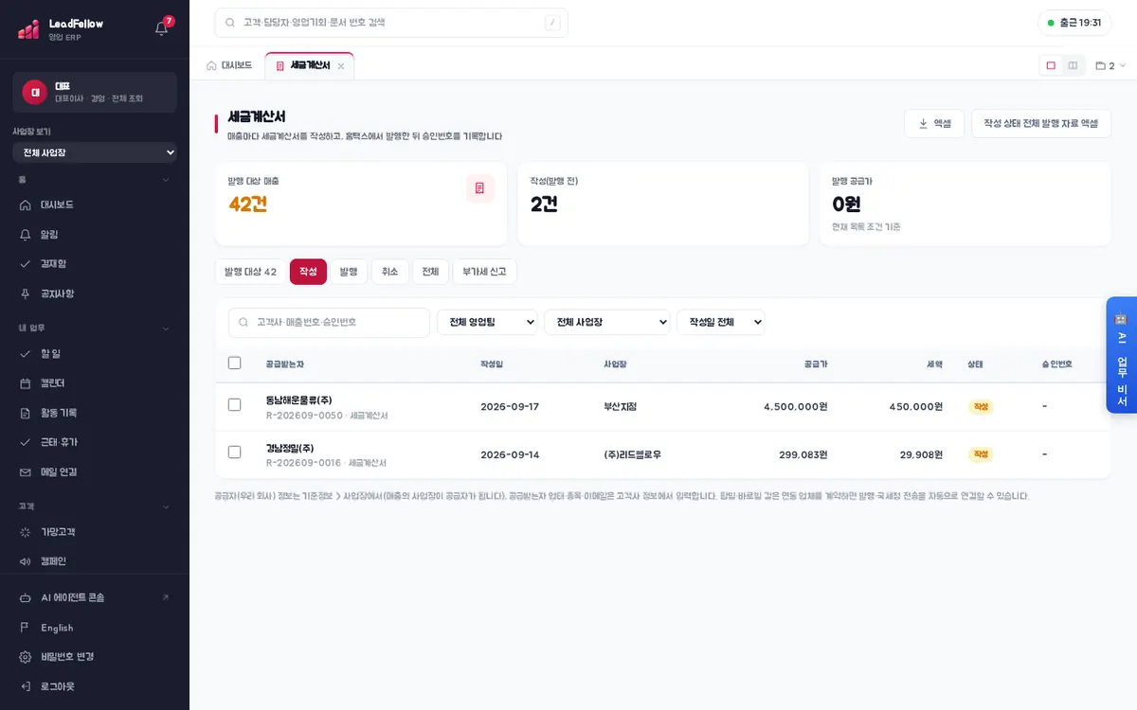
Task: Open the notification bell with badge 7
Action: (x=162, y=27)
